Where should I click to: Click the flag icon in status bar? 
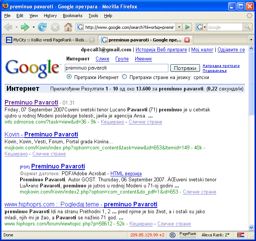[x=241, y=235]
